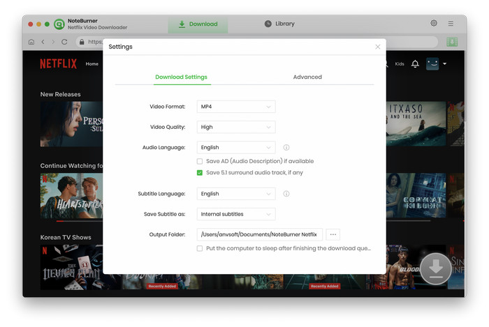Screen dimensions: 489x327
Task: Open the Netflix profile avatar
Action: (x=432, y=63)
